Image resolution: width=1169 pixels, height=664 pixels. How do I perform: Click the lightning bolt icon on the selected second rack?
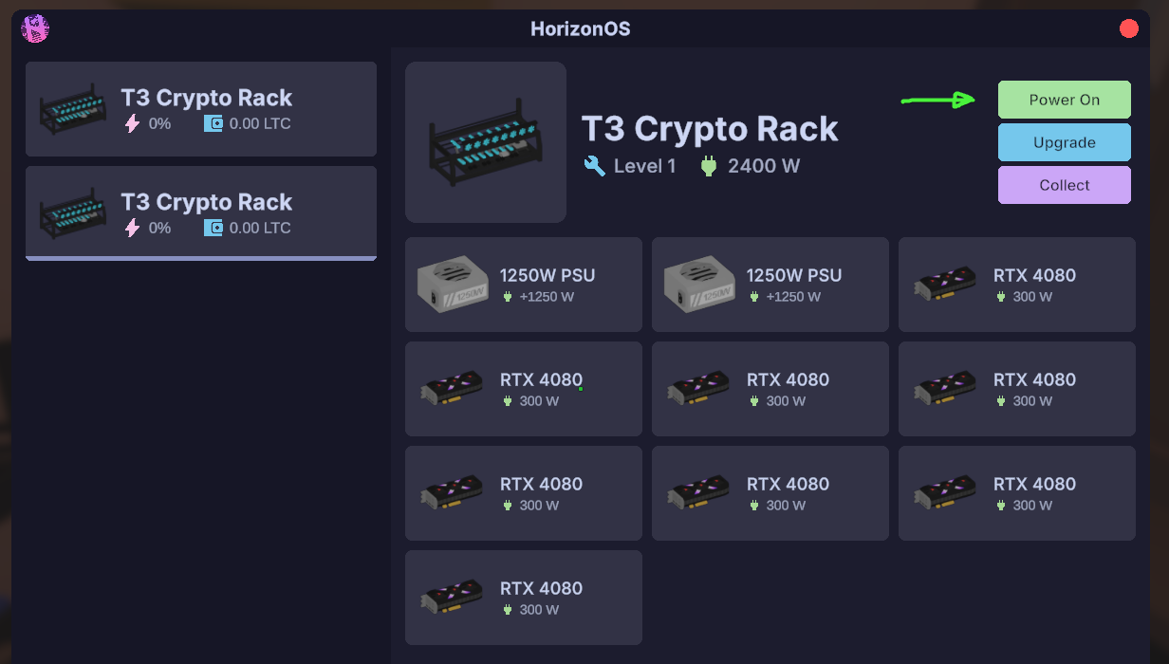pyautogui.click(x=132, y=228)
